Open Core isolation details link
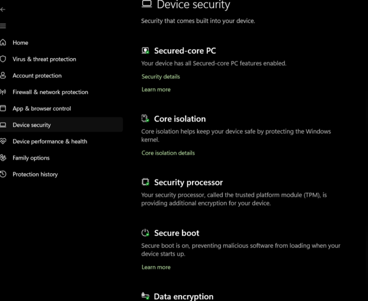 (168, 153)
